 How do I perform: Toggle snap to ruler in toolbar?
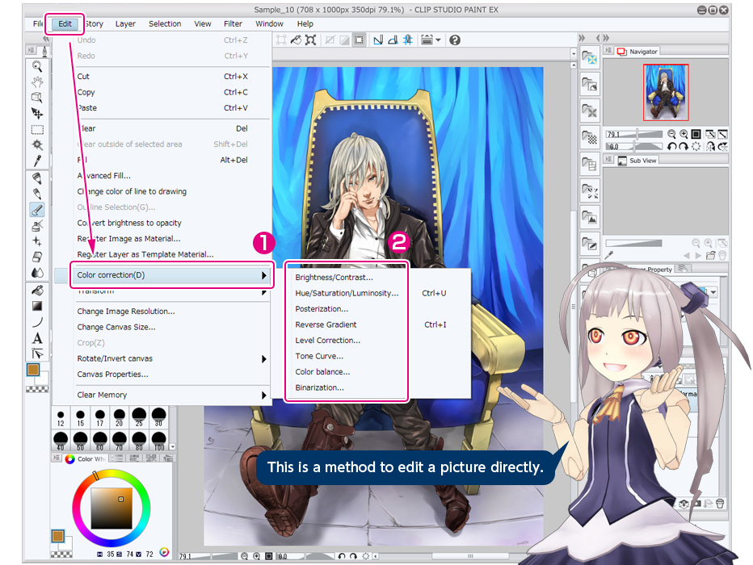pyautogui.click(x=378, y=40)
